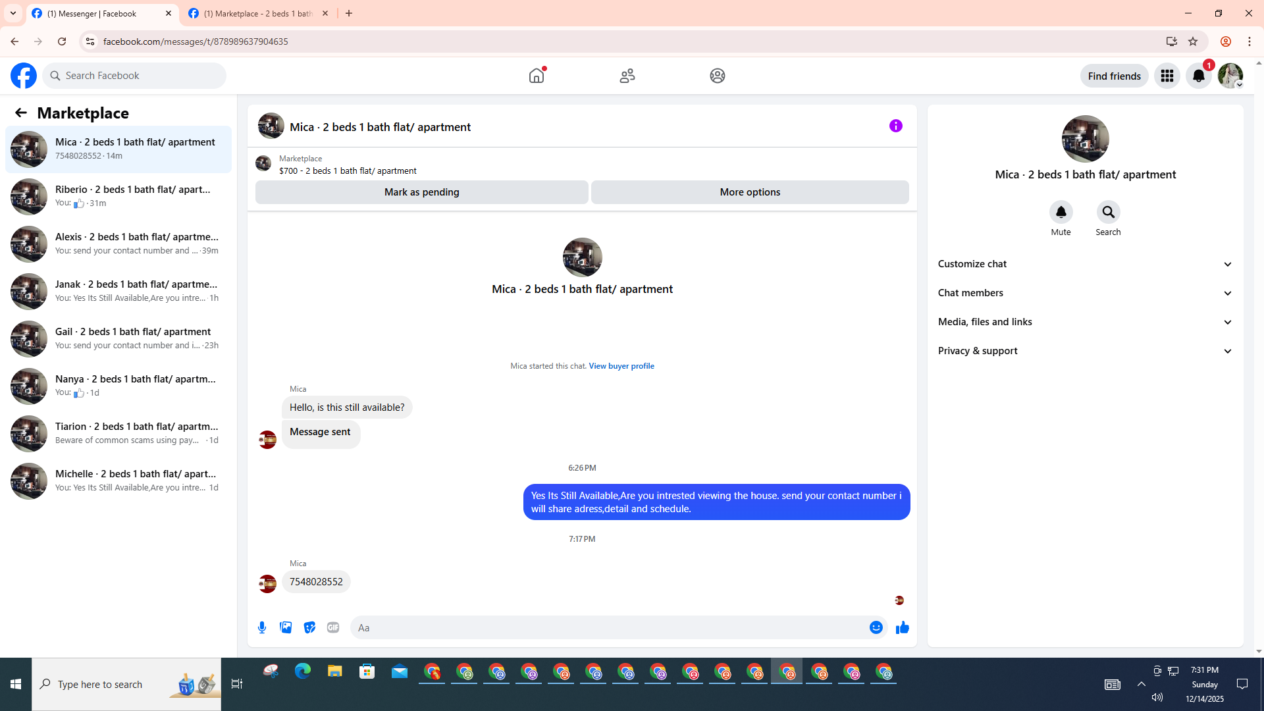Open the Facebook menu grid icon

(x=1167, y=76)
